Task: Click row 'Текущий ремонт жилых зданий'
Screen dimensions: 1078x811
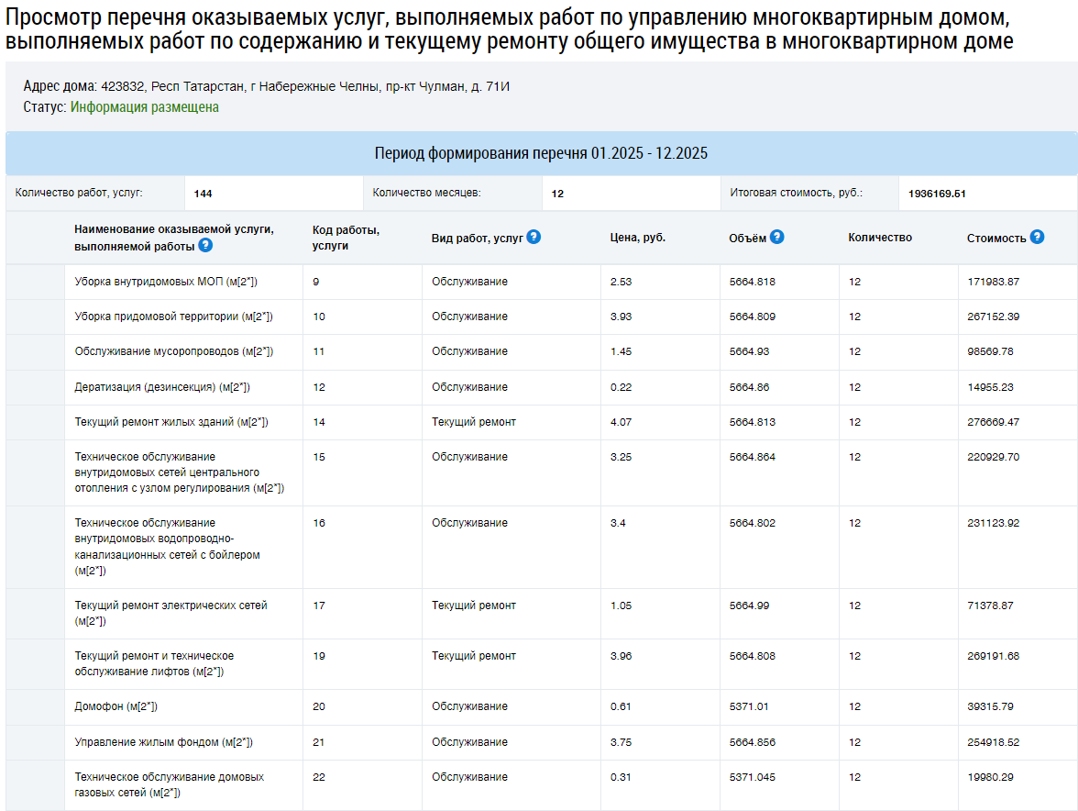Action: tap(541, 422)
